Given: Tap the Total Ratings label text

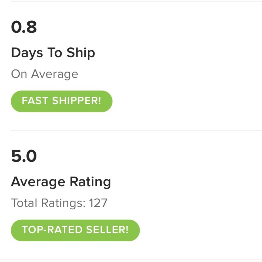Looking at the screenshot, I should point(48,203).
